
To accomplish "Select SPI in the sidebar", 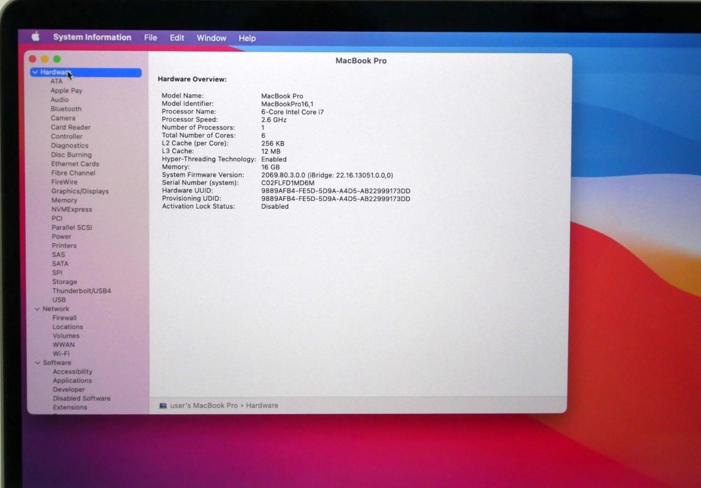I will 58,273.
